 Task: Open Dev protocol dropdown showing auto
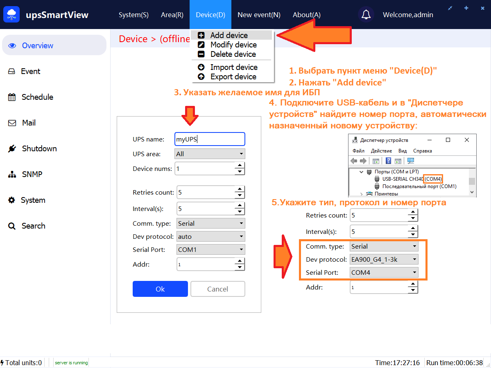pos(211,236)
